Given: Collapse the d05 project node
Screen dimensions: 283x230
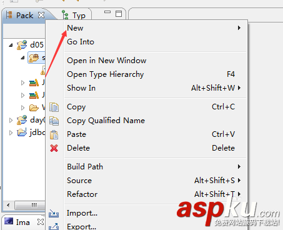Looking at the screenshot, I should click(x=11, y=45).
